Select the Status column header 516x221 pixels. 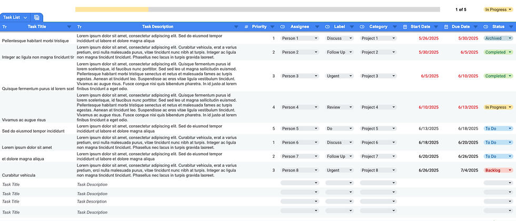coord(498,27)
